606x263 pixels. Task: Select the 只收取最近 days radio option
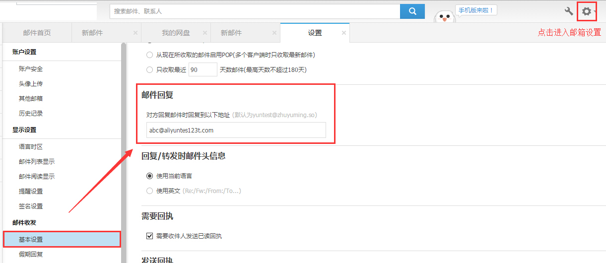coord(149,70)
